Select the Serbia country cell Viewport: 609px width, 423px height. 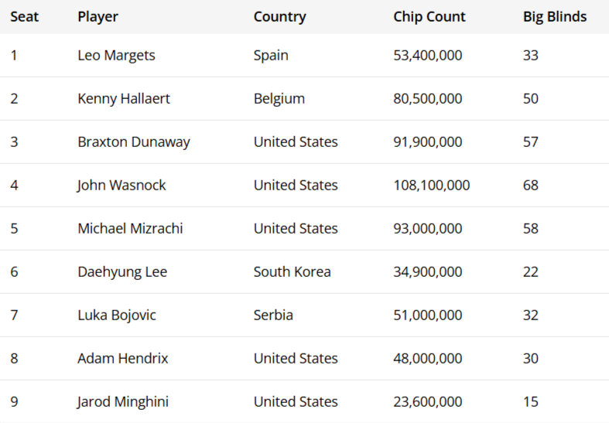click(273, 316)
